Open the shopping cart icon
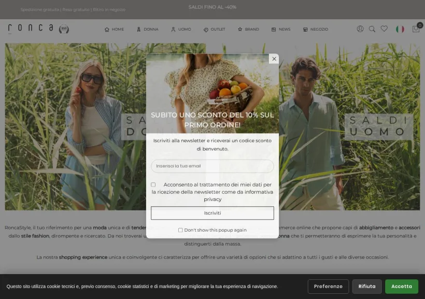Image resolution: width=425 pixels, height=299 pixels. [x=416, y=29]
